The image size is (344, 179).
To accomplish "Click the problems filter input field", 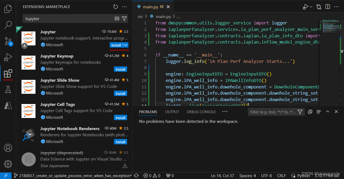I will [272, 112].
